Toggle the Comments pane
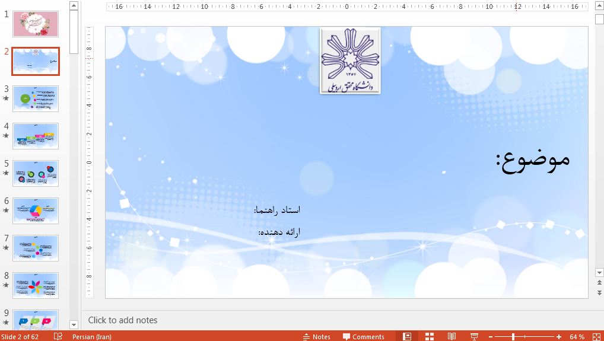604x341 pixels. coord(363,336)
